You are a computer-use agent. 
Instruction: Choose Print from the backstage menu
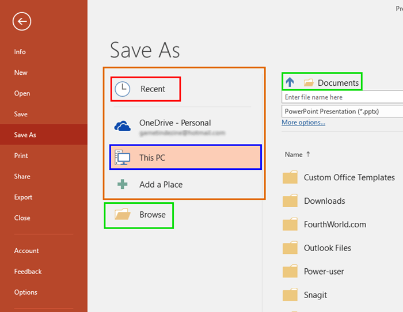21,155
